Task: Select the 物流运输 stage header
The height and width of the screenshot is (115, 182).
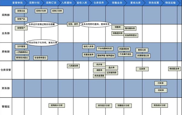Action: click(x=170, y=3)
